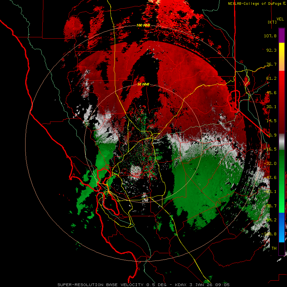Screen dimensions: 287x287
Task: Click the -47.6 legend value
Action: point(270,178)
